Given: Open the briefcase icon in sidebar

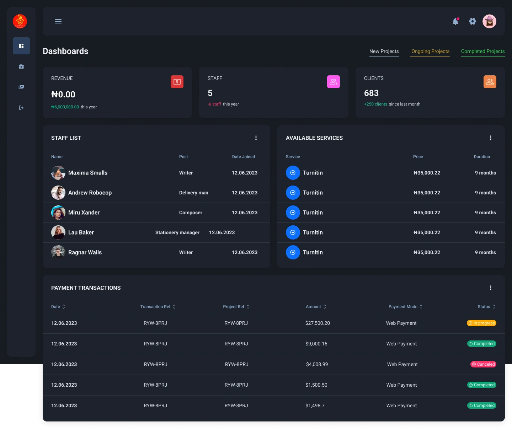Looking at the screenshot, I should [x=21, y=66].
